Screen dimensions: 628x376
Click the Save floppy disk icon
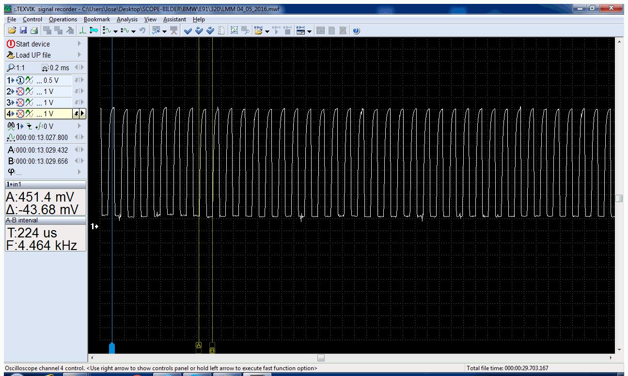coord(23,31)
